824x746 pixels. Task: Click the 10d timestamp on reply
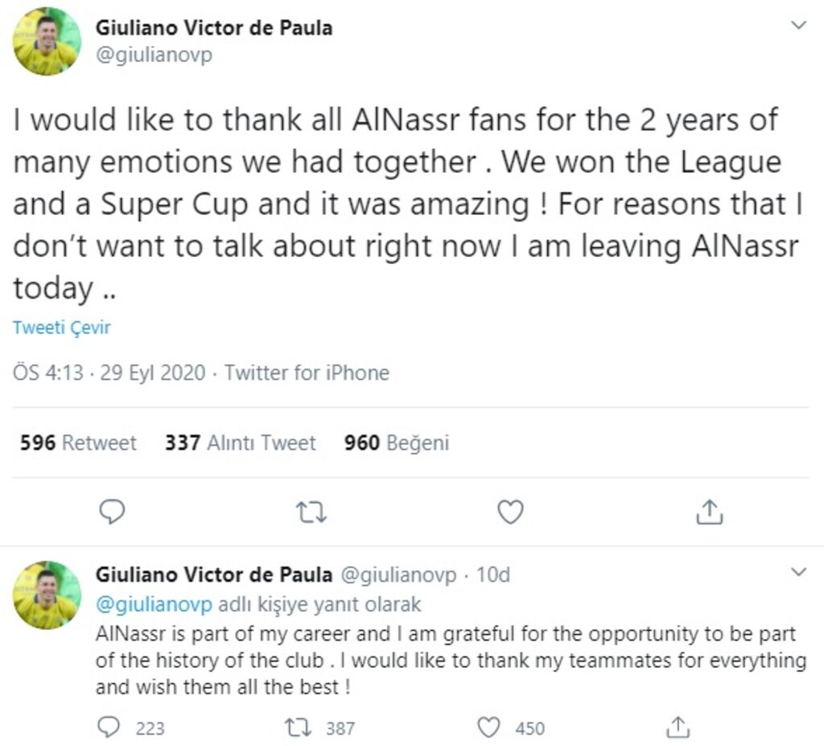(x=492, y=575)
